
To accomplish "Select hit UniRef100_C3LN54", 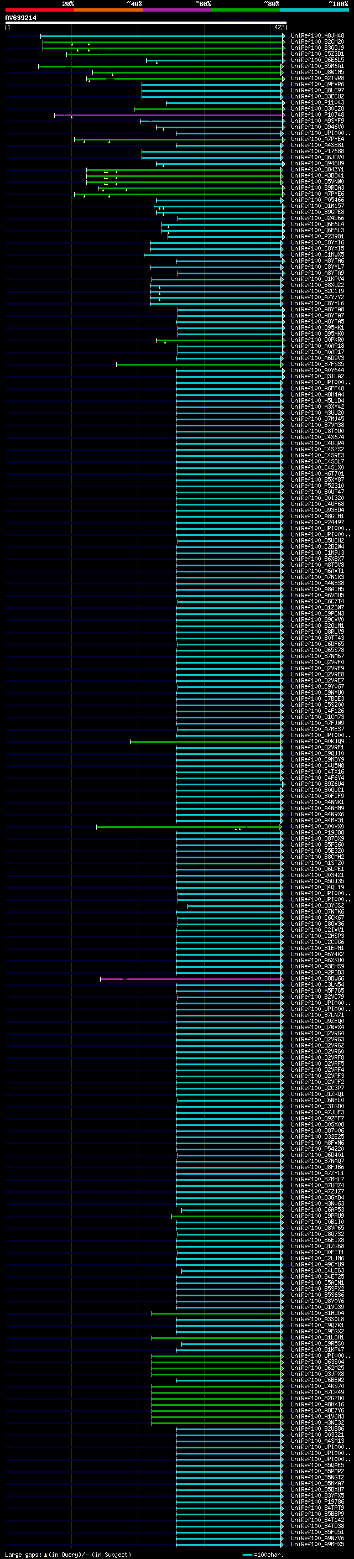I will (x=317, y=984).
